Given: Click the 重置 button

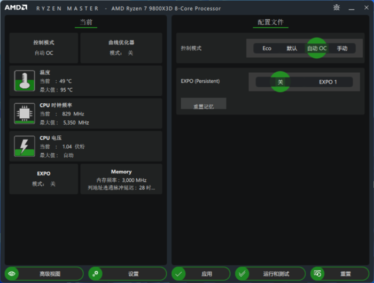Looking at the screenshot, I should tap(340, 274).
